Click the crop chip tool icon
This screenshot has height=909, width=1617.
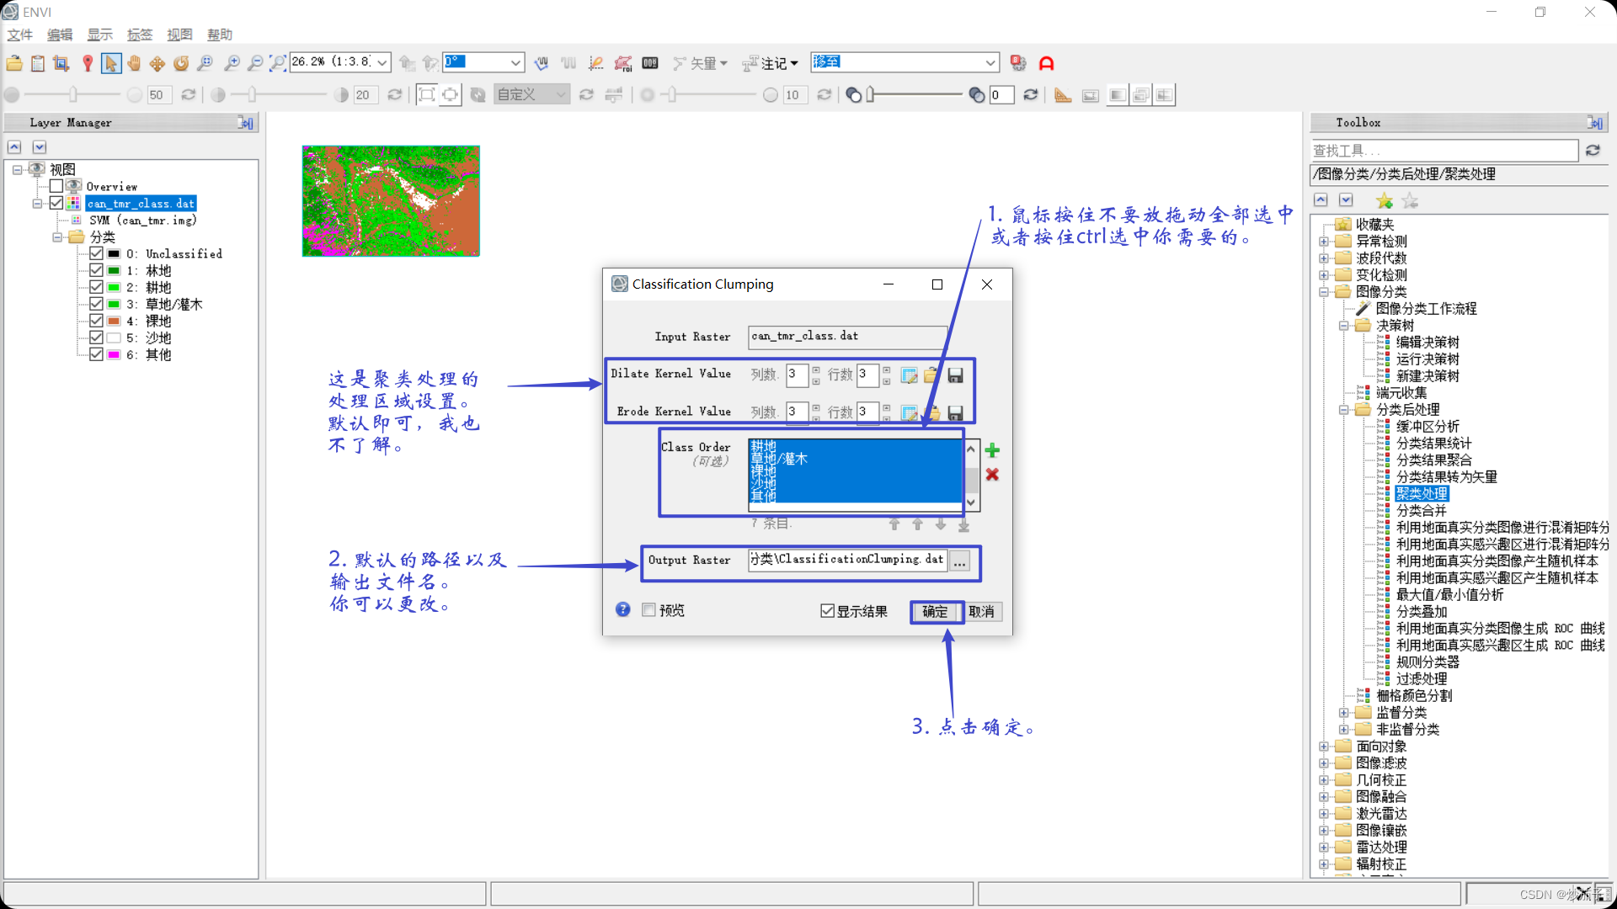coord(61,63)
